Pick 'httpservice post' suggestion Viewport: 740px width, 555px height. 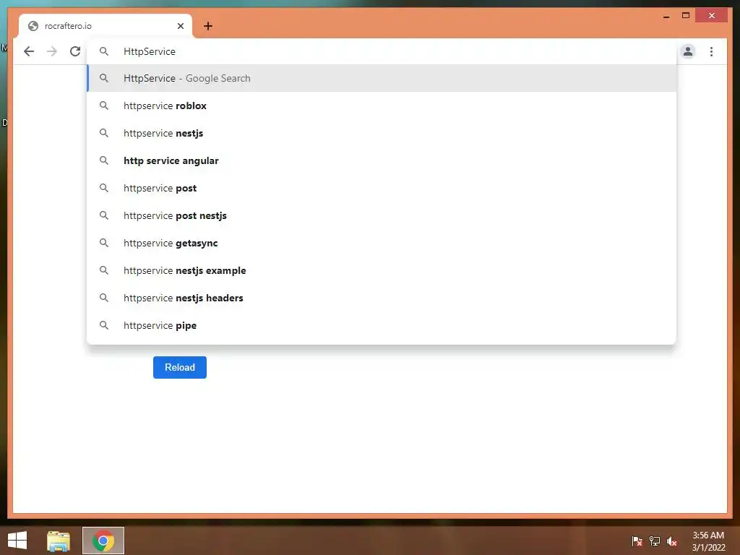click(382, 188)
